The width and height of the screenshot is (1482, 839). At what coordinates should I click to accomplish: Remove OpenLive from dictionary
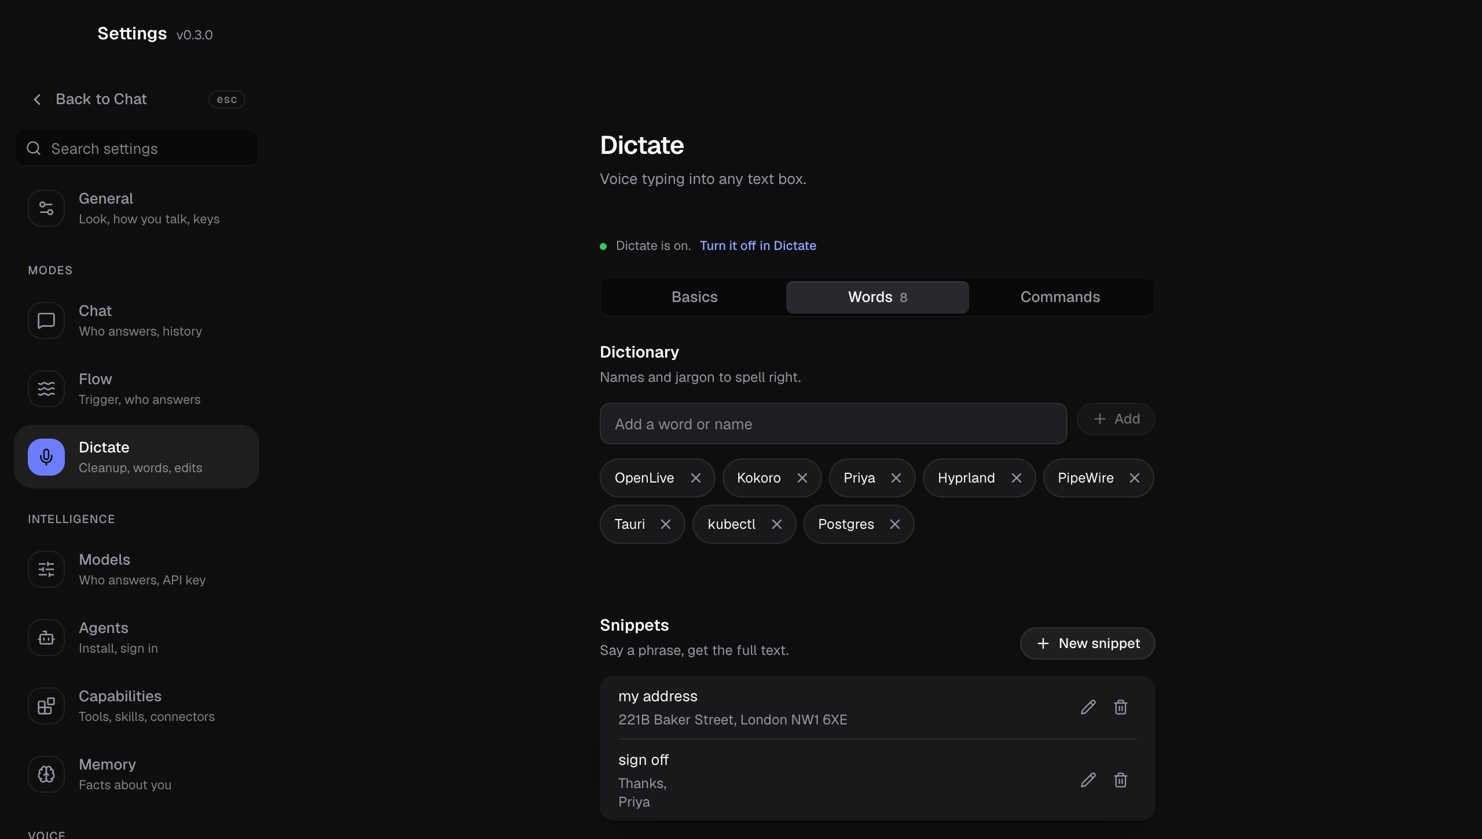(696, 478)
